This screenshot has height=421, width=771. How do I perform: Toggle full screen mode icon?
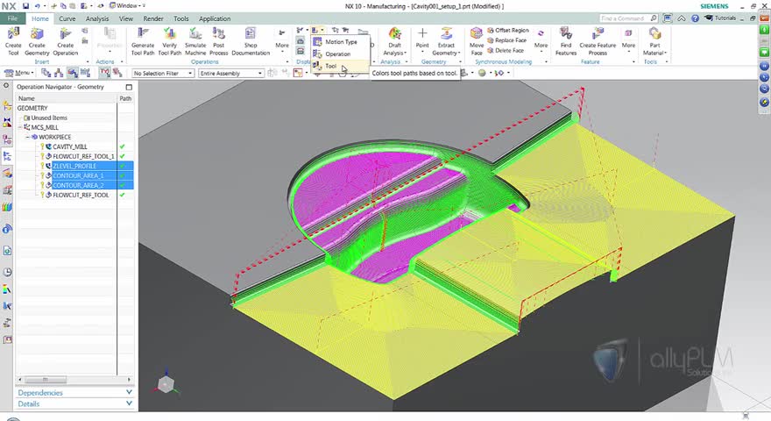click(x=668, y=18)
